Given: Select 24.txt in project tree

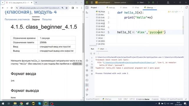Looking at the screenshot, I should [100, 38].
